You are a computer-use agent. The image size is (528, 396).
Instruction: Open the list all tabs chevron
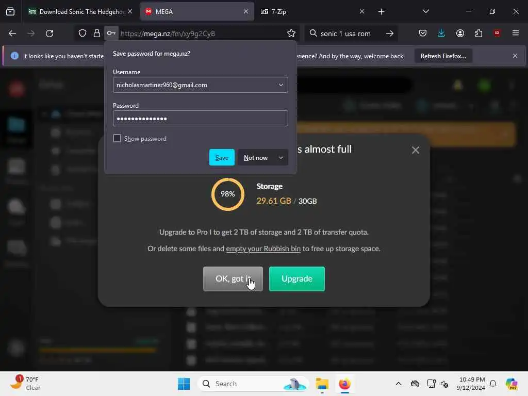tap(425, 11)
